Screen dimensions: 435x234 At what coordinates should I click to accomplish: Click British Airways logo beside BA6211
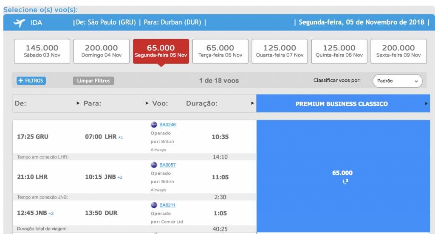tap(154, 205)
